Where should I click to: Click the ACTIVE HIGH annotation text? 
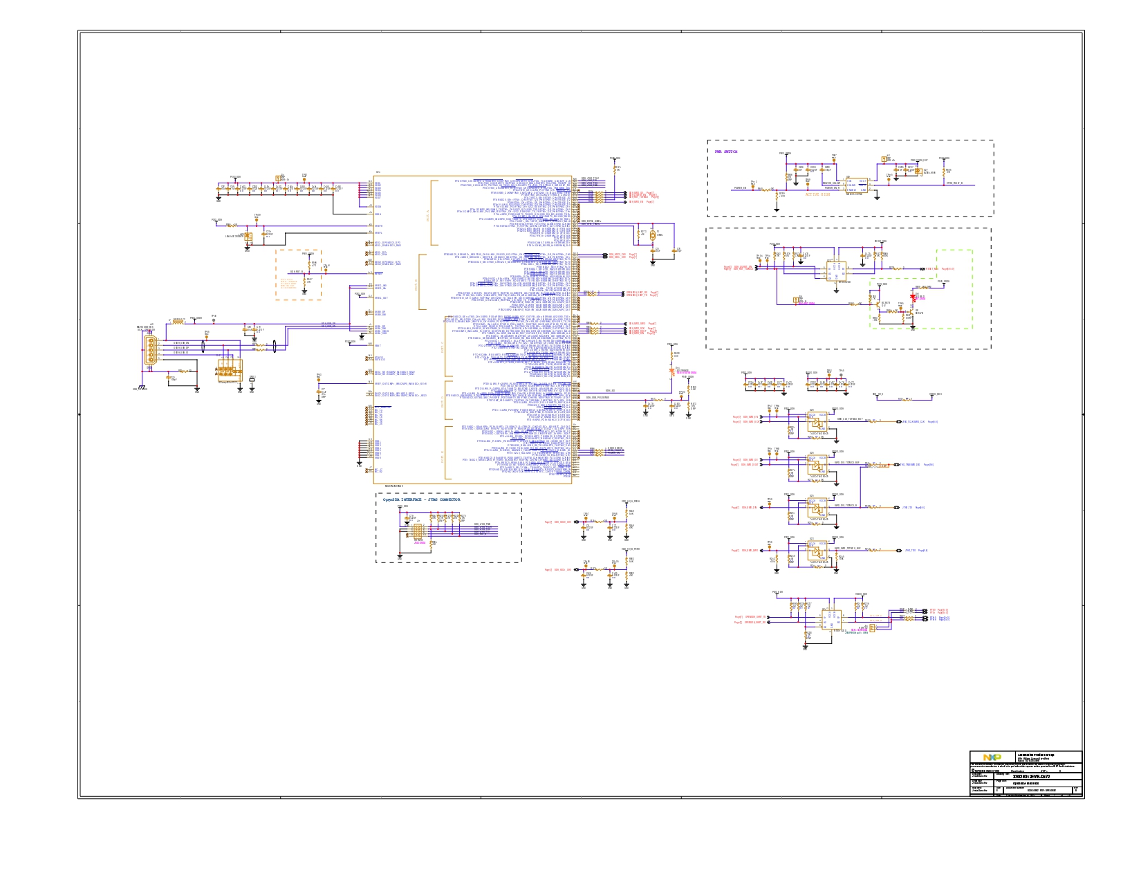tap(817, 194)
